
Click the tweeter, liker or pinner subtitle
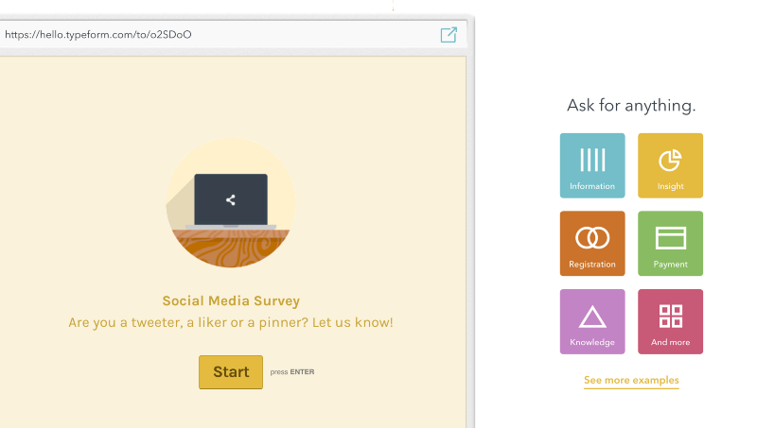[231, 323]
